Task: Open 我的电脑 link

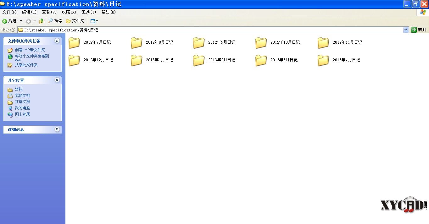Action: [x=22, y=108]
